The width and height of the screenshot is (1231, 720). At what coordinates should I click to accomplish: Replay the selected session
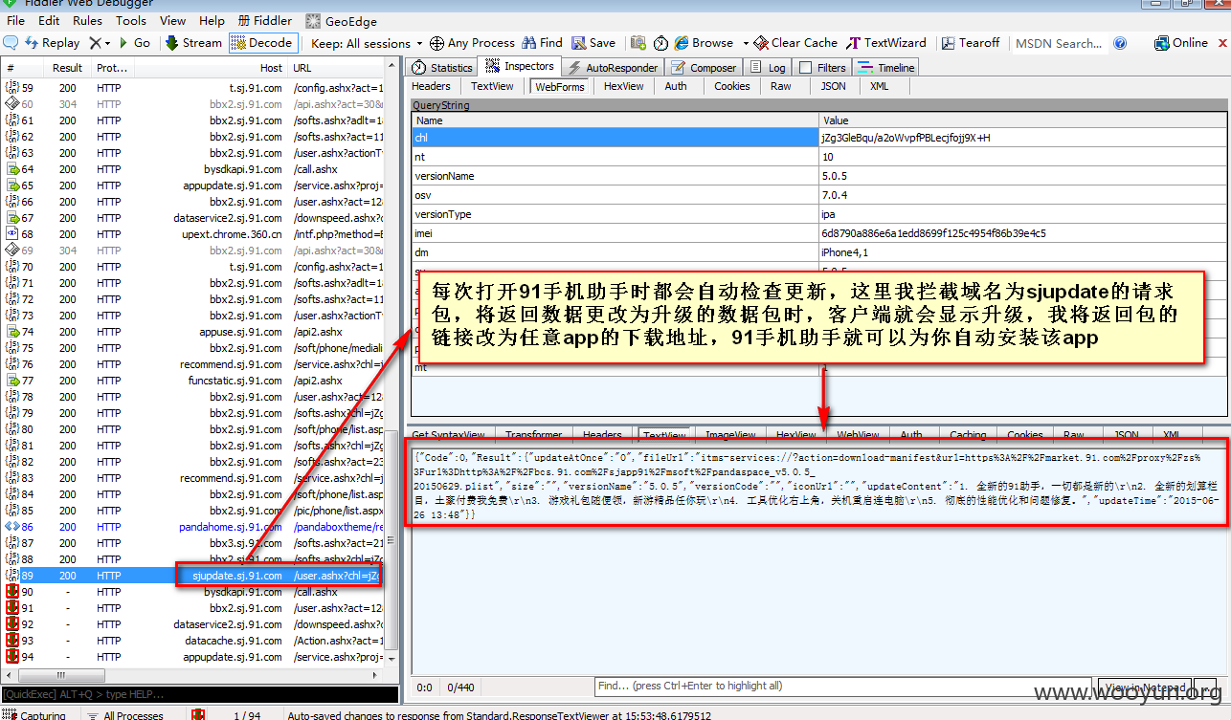pyautogui.click(x=53, y=43)
